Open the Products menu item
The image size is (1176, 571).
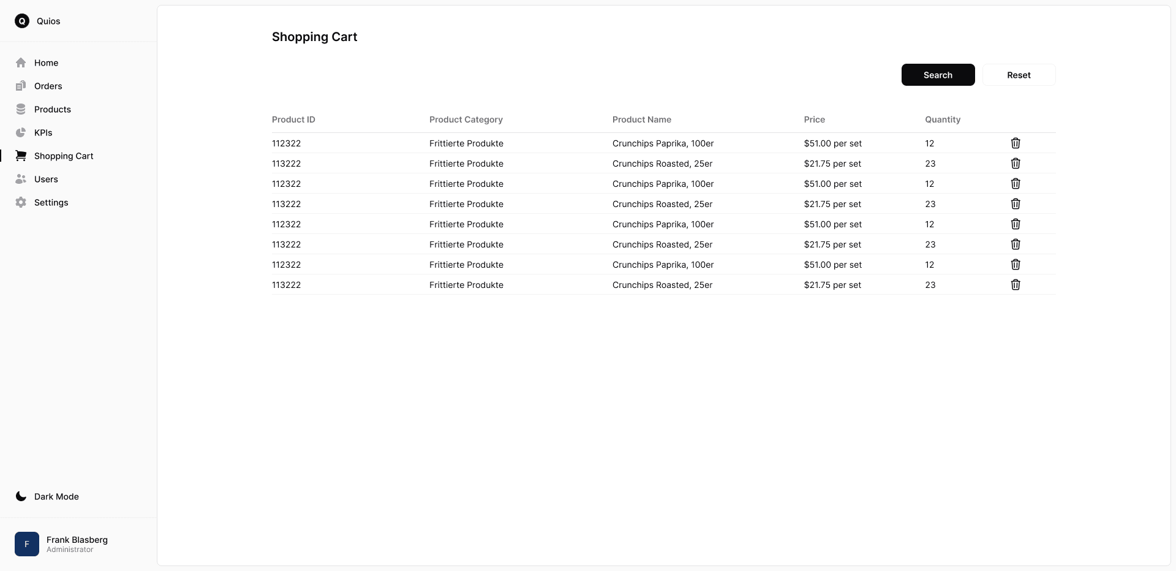[53, 109]
